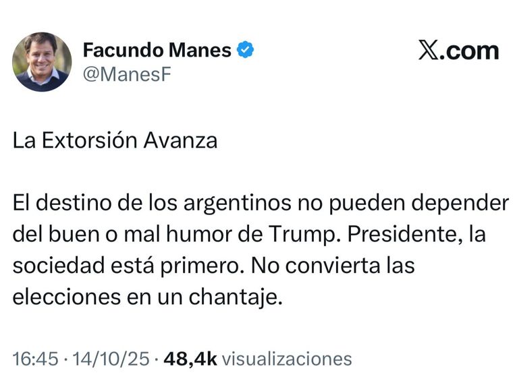Open the @ManesF handle
513x383 pixels.
(x=127, y=75)
